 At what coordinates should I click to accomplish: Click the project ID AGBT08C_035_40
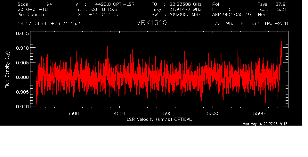[231, 14]
